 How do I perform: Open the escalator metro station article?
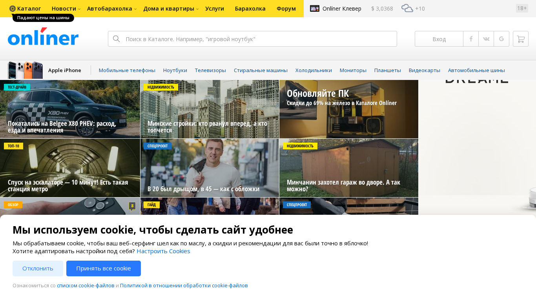tap(70, 168)
